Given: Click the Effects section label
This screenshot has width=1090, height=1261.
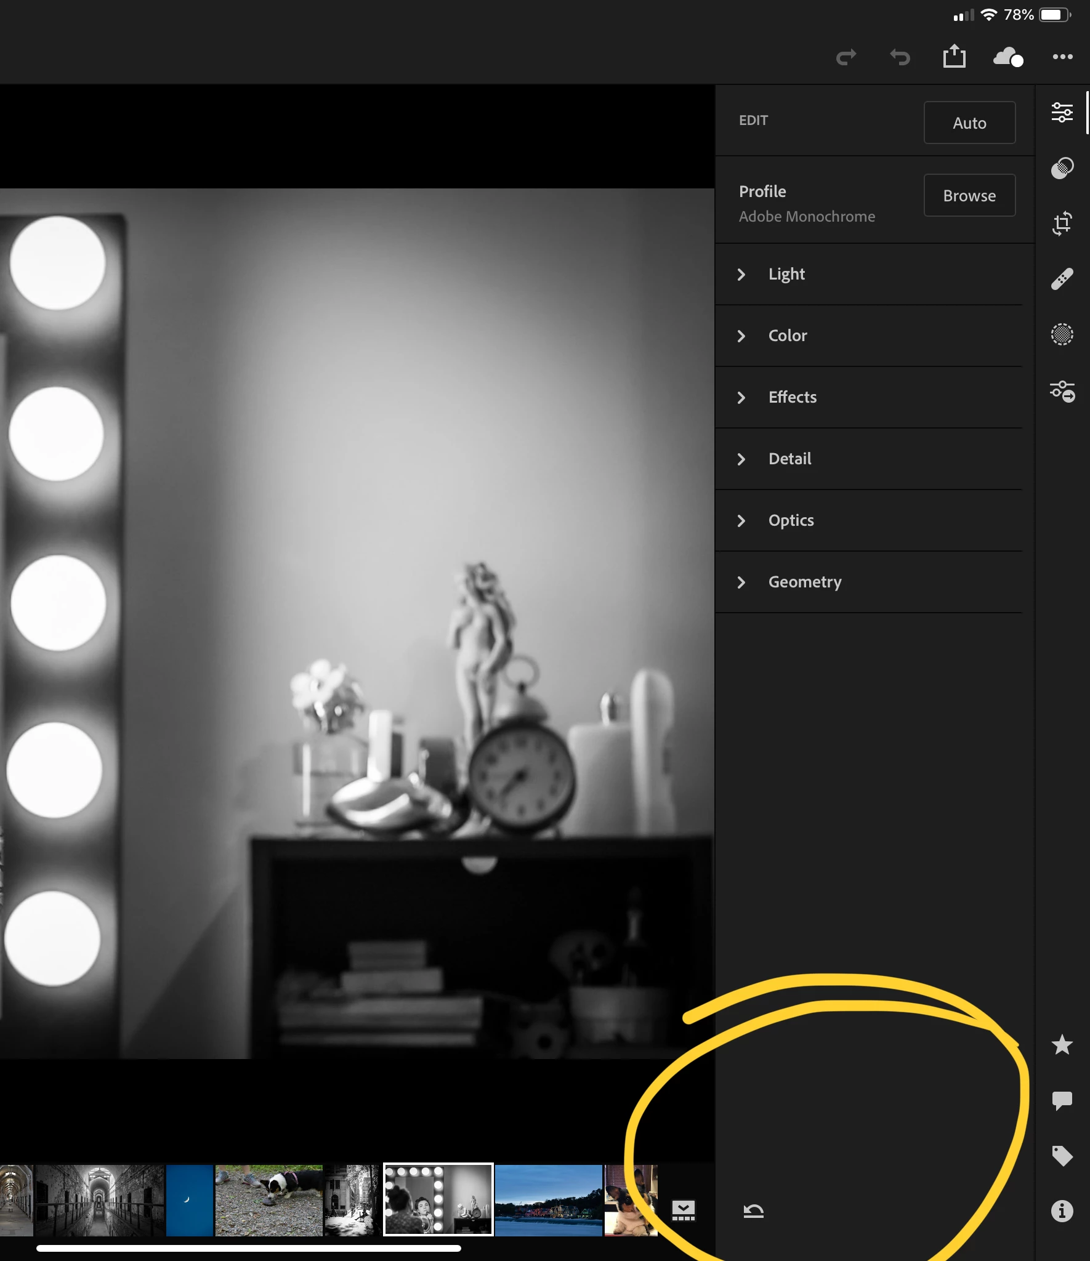Looking at the screenshot, I should pyautogui.click(x=793, y=397).
